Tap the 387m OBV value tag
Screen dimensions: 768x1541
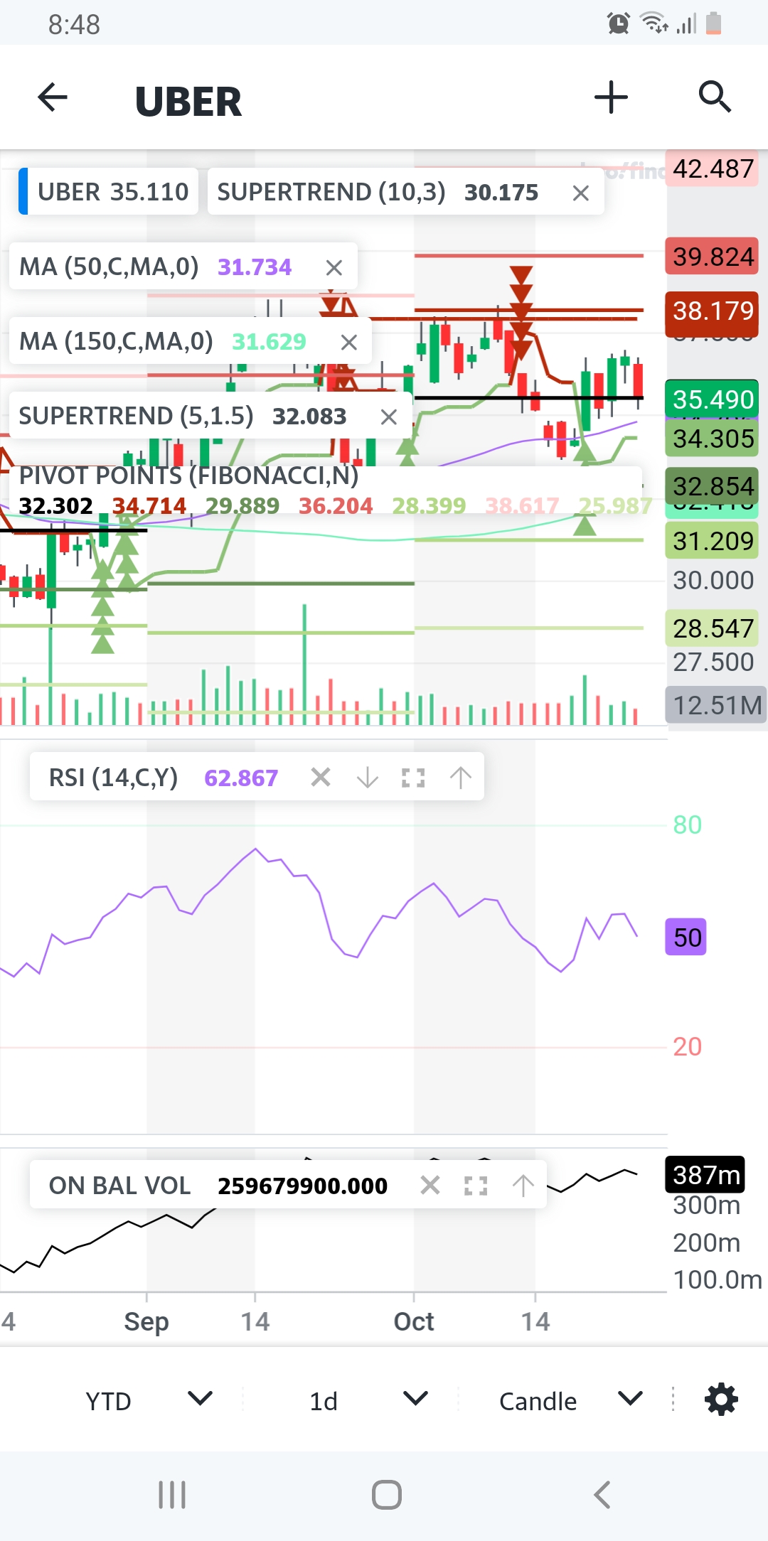pos(705,1175)
